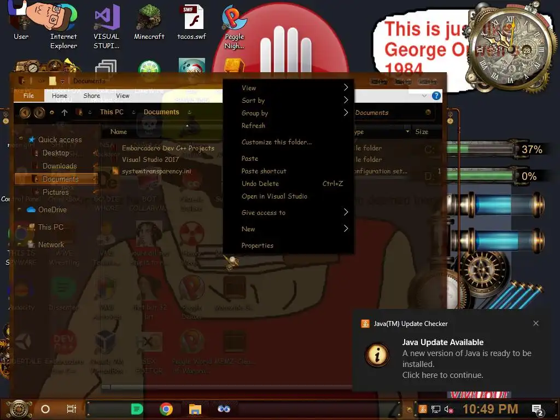Screen dimensions: 560x420
Task: Click the Java tray icon
Action: tap(423, 409)
